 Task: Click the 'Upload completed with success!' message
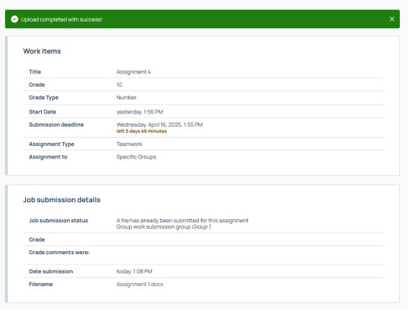(62, 19)
